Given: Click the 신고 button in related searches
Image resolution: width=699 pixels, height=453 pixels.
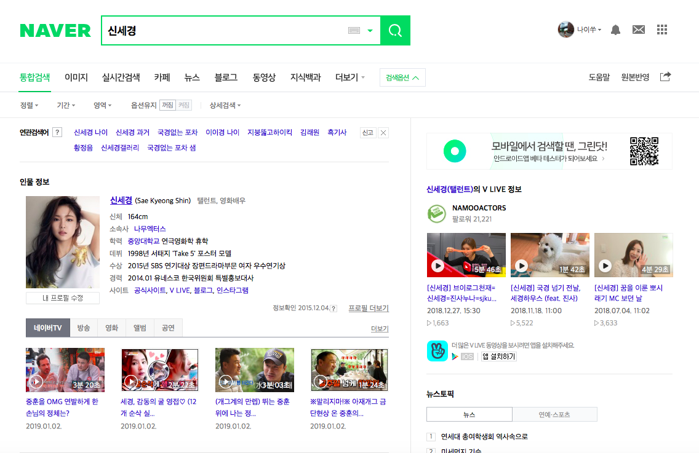Looking at the screenshot, I should 368,132.
